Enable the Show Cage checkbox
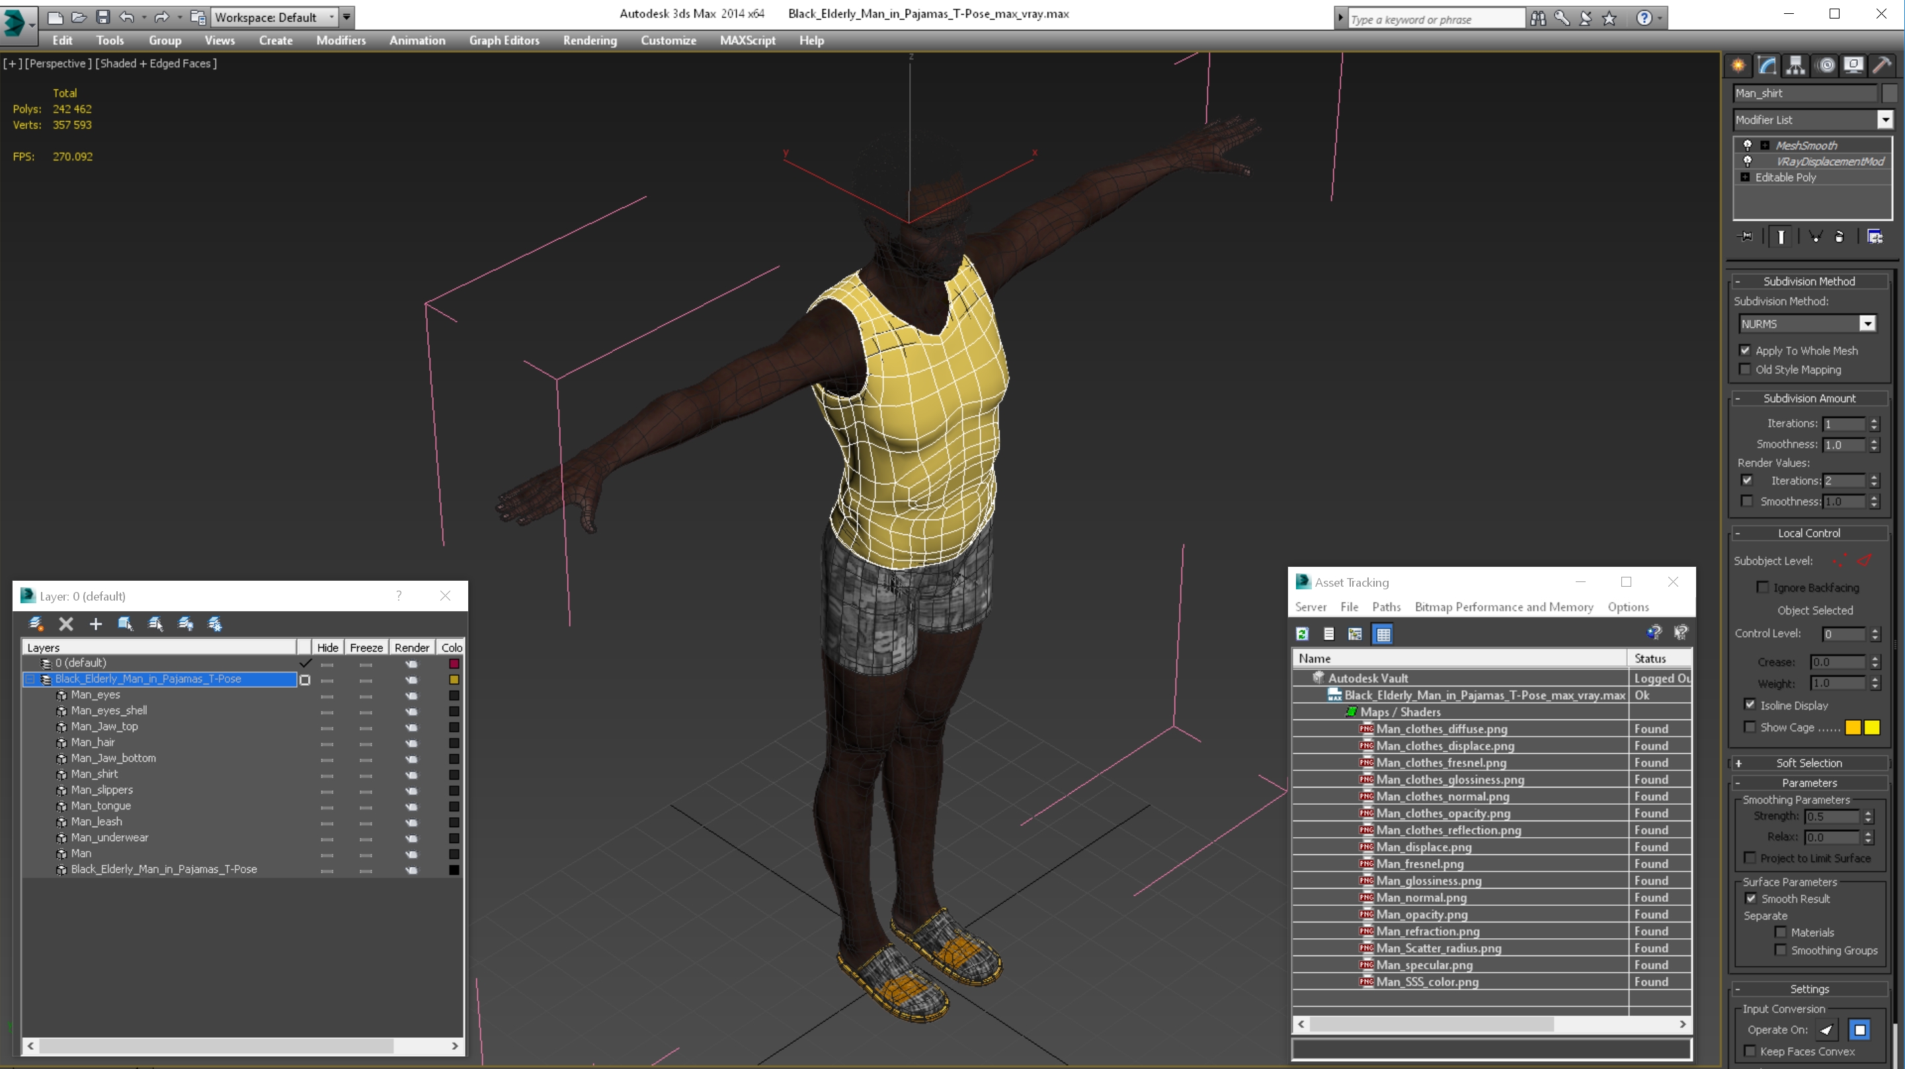1905x1069 pixels. 1750,727
